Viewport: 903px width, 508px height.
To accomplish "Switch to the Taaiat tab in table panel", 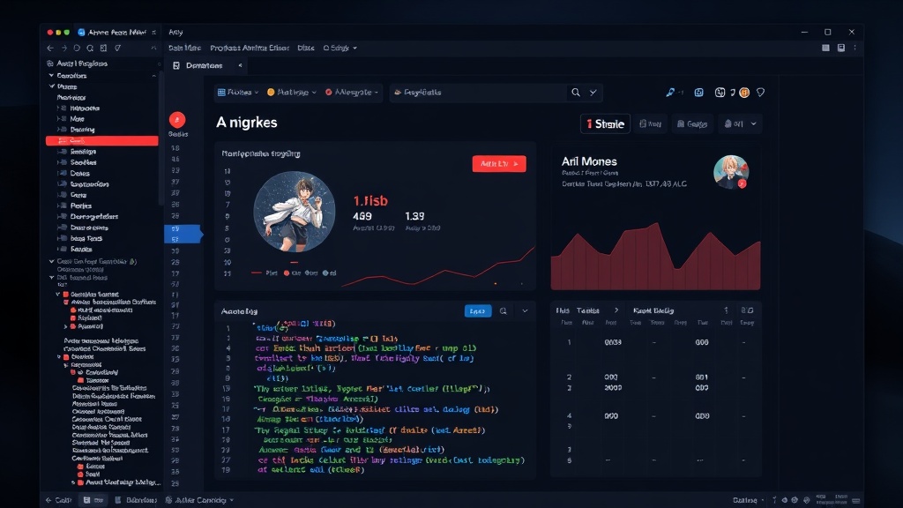I will coord(588,310).
